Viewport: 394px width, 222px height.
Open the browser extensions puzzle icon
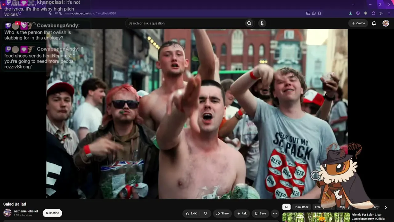[373, 13]
